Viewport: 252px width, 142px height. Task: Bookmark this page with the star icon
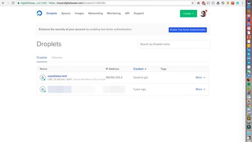pyautogui.click(x=193, y=3)
